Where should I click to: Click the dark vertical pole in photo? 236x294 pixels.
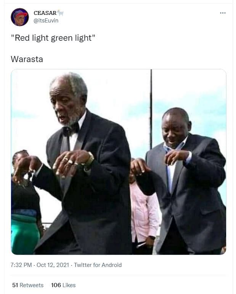151,109
